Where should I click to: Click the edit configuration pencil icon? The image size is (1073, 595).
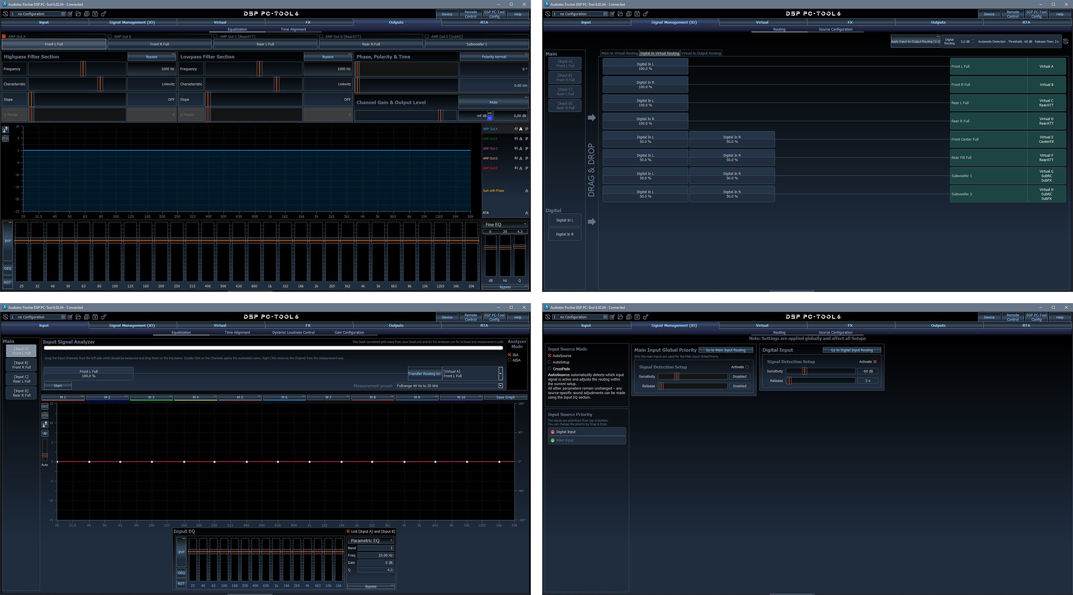coord(70,14)
